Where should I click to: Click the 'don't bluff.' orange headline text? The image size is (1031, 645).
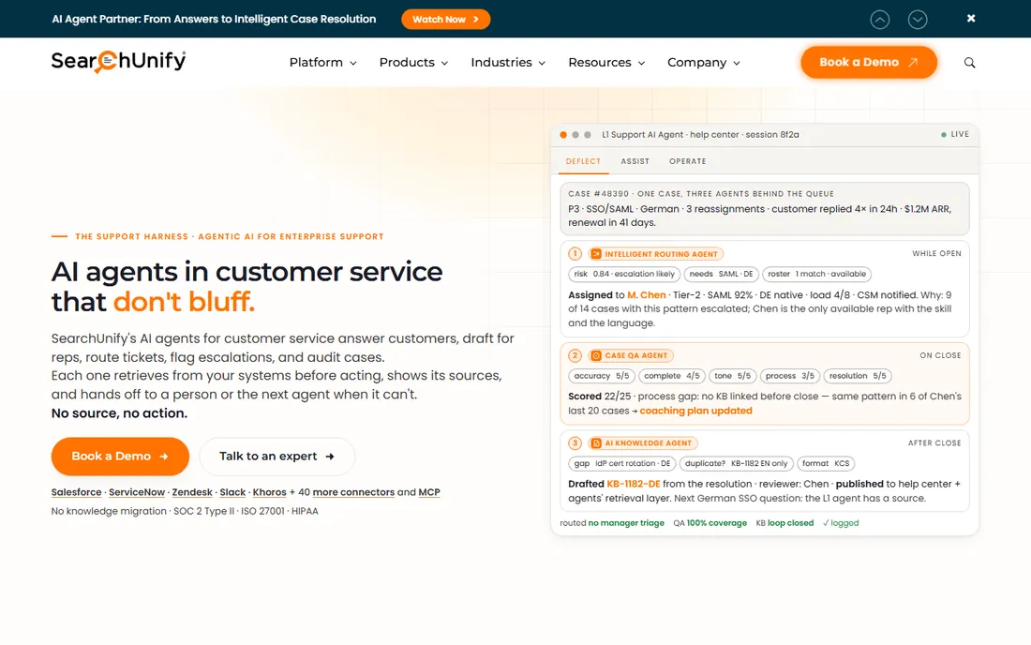tap(184, 302)
